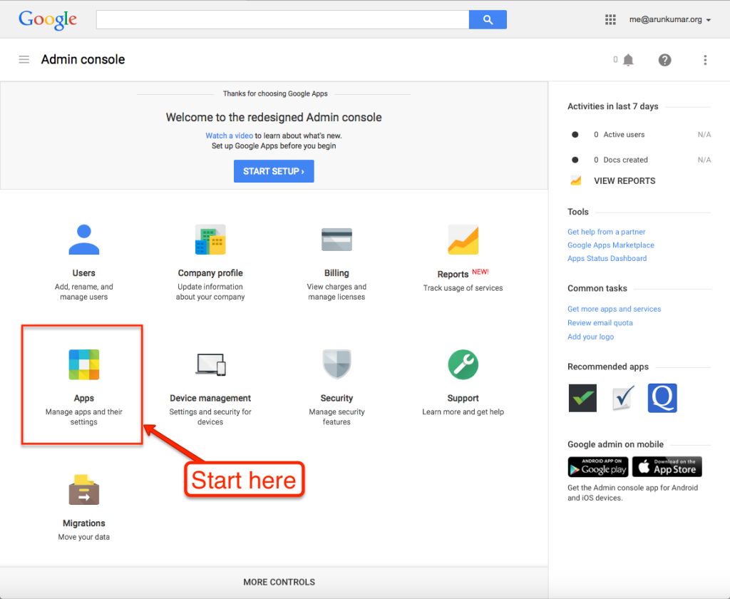Click the Company profile label text
The width and height of the screenshot is (730, 599).
point(210,273)
